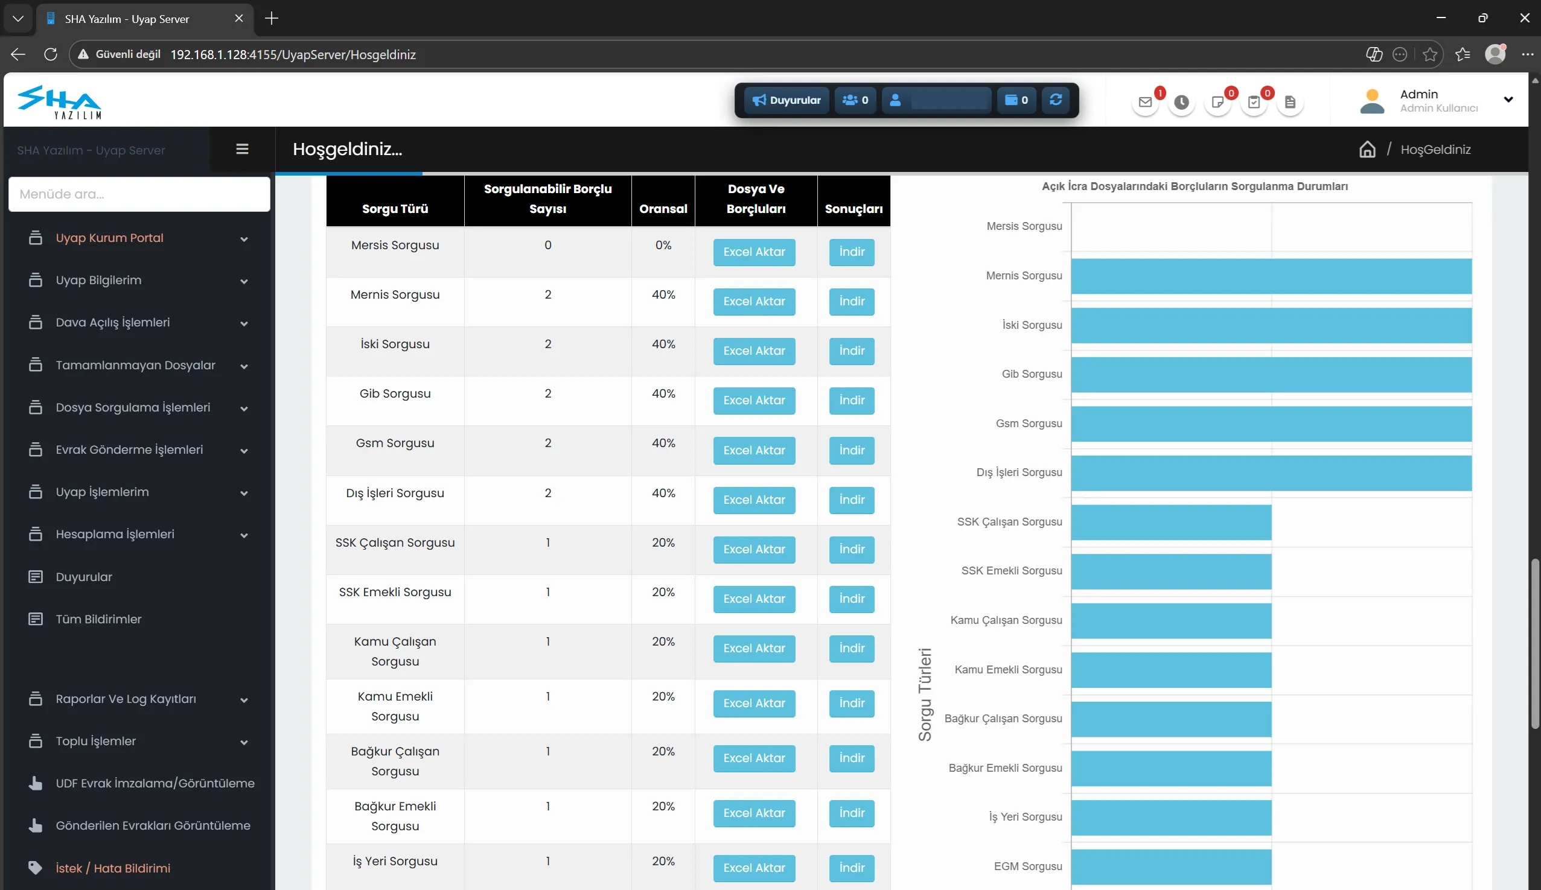The height and width of the screenshot is (890, 1541).
Task: Click İndir for Gib Sorgusu row
Action: click(x=852, y=401)
